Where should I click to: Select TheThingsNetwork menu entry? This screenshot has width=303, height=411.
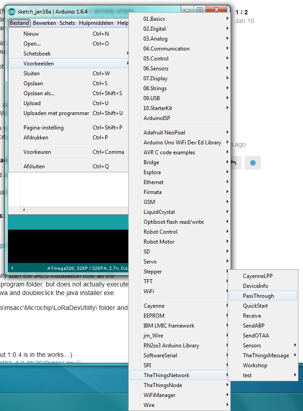179,375
